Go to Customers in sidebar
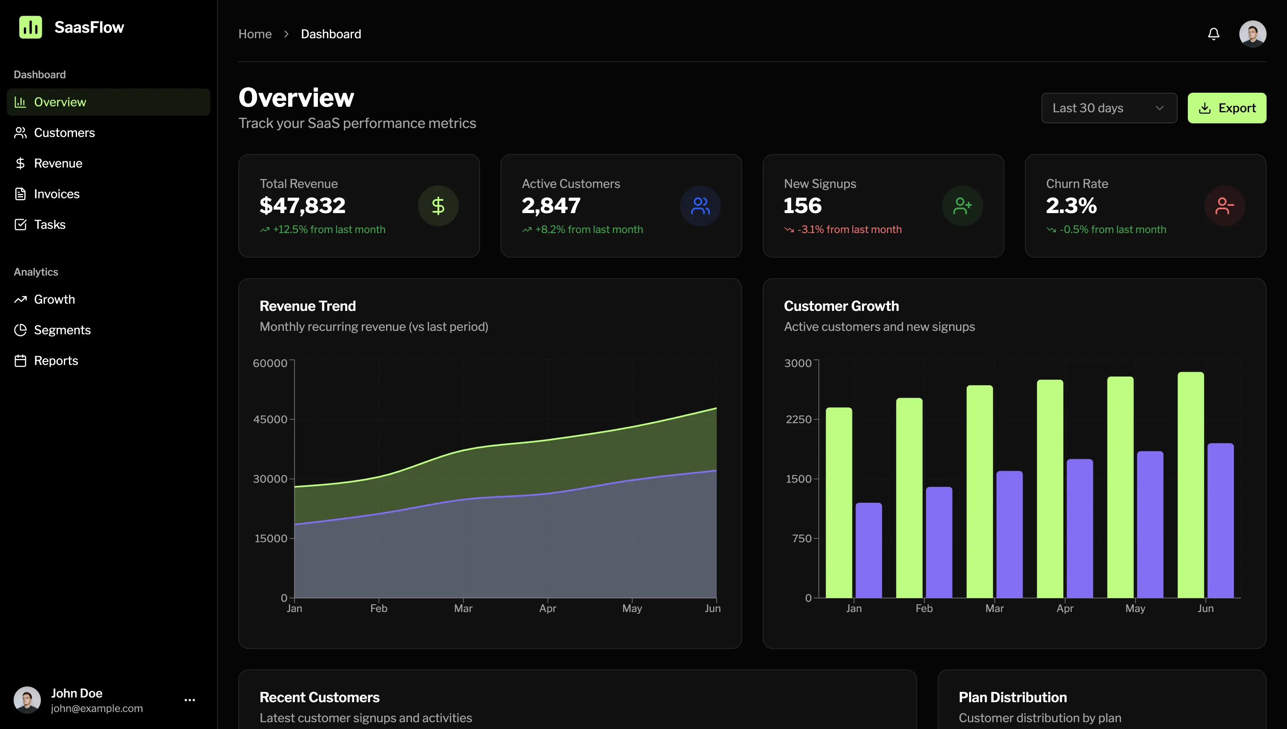1287x729 pixels. pyautogui.click(x=64, y=133)
